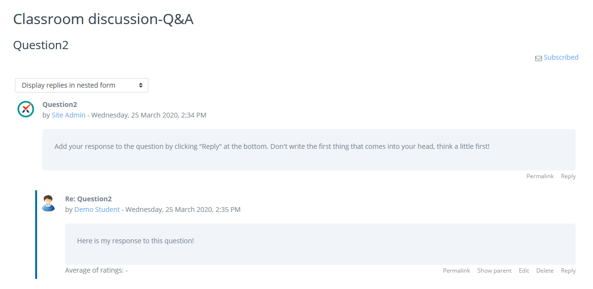
Task: Reply to Site Admin's Question2 post
Action: pyautogui.click(x=568, y=176)
